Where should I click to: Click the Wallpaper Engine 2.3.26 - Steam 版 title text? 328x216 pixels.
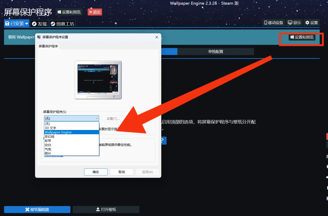[x=204, y=3]
